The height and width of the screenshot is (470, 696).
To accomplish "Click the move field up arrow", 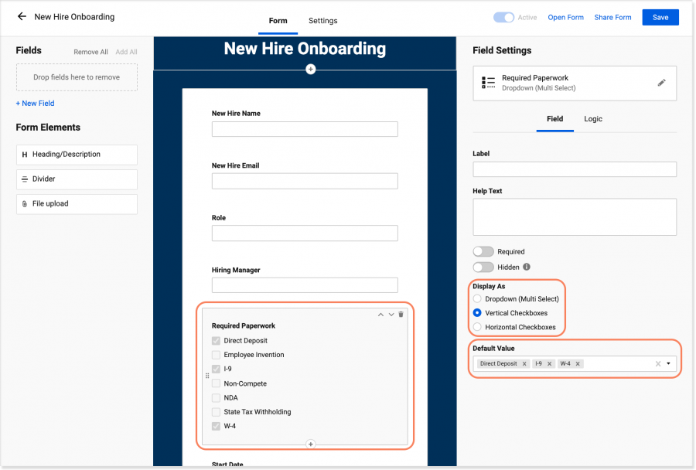I will point(380,314).
